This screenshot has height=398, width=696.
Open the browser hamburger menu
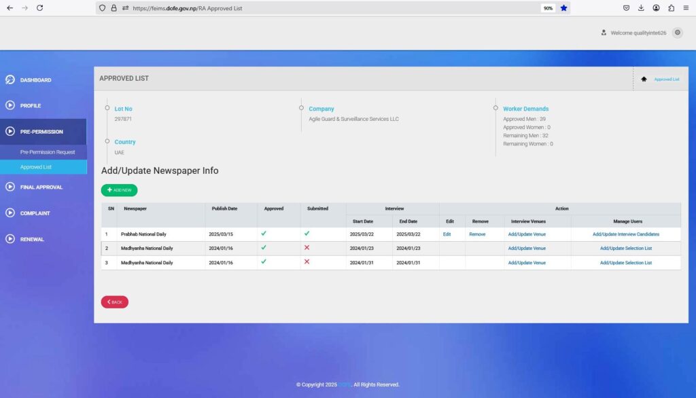point(686,8)
